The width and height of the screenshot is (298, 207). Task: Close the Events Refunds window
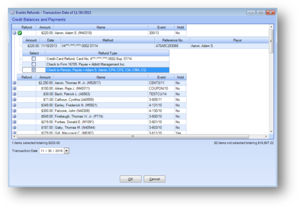coord(270,13)
